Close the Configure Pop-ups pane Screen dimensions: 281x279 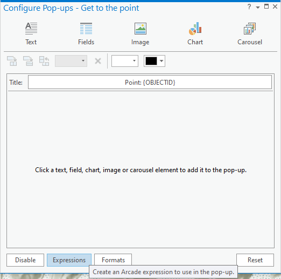[275, 6]
